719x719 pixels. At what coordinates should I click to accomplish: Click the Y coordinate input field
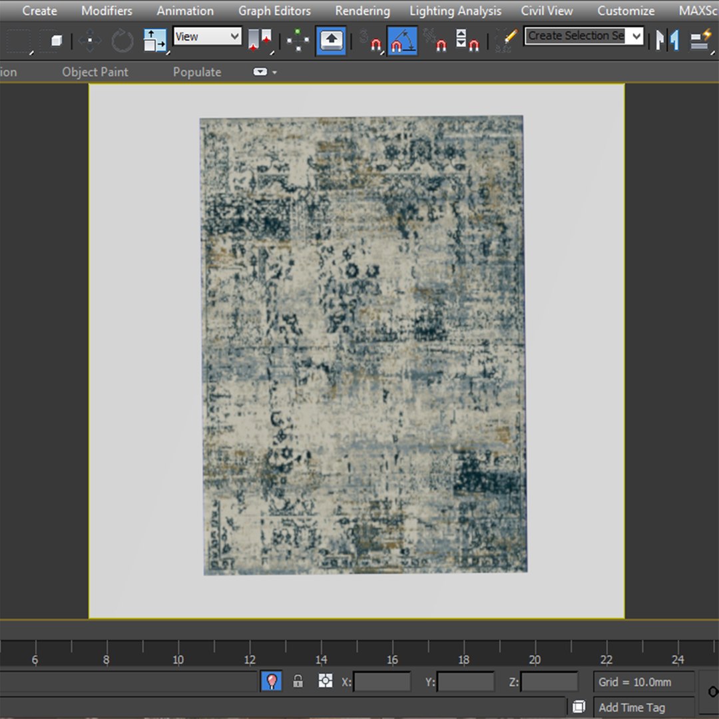click(466, 682)
